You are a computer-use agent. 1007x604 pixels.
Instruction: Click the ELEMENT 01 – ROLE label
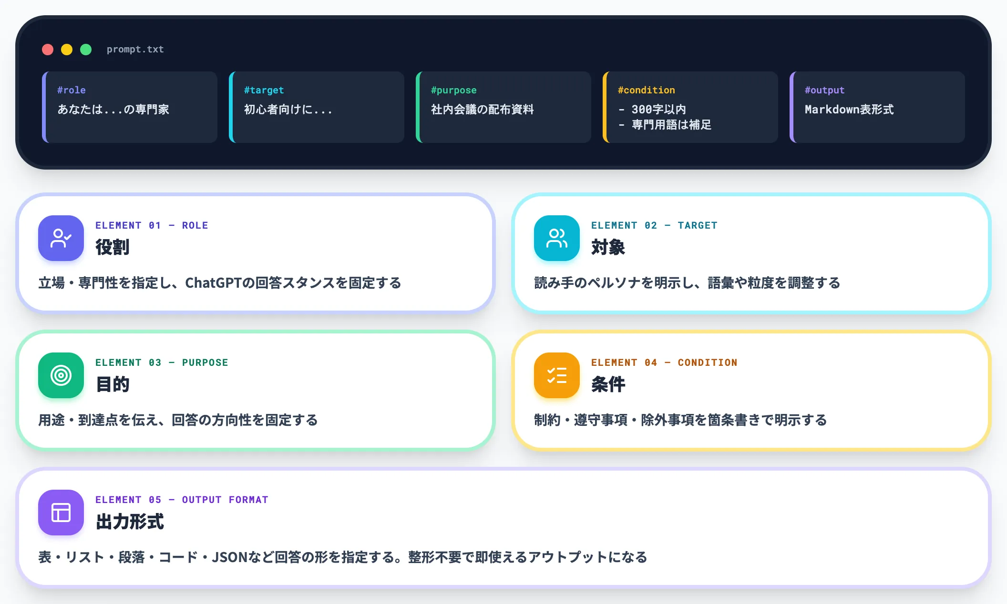pos(152,225)
